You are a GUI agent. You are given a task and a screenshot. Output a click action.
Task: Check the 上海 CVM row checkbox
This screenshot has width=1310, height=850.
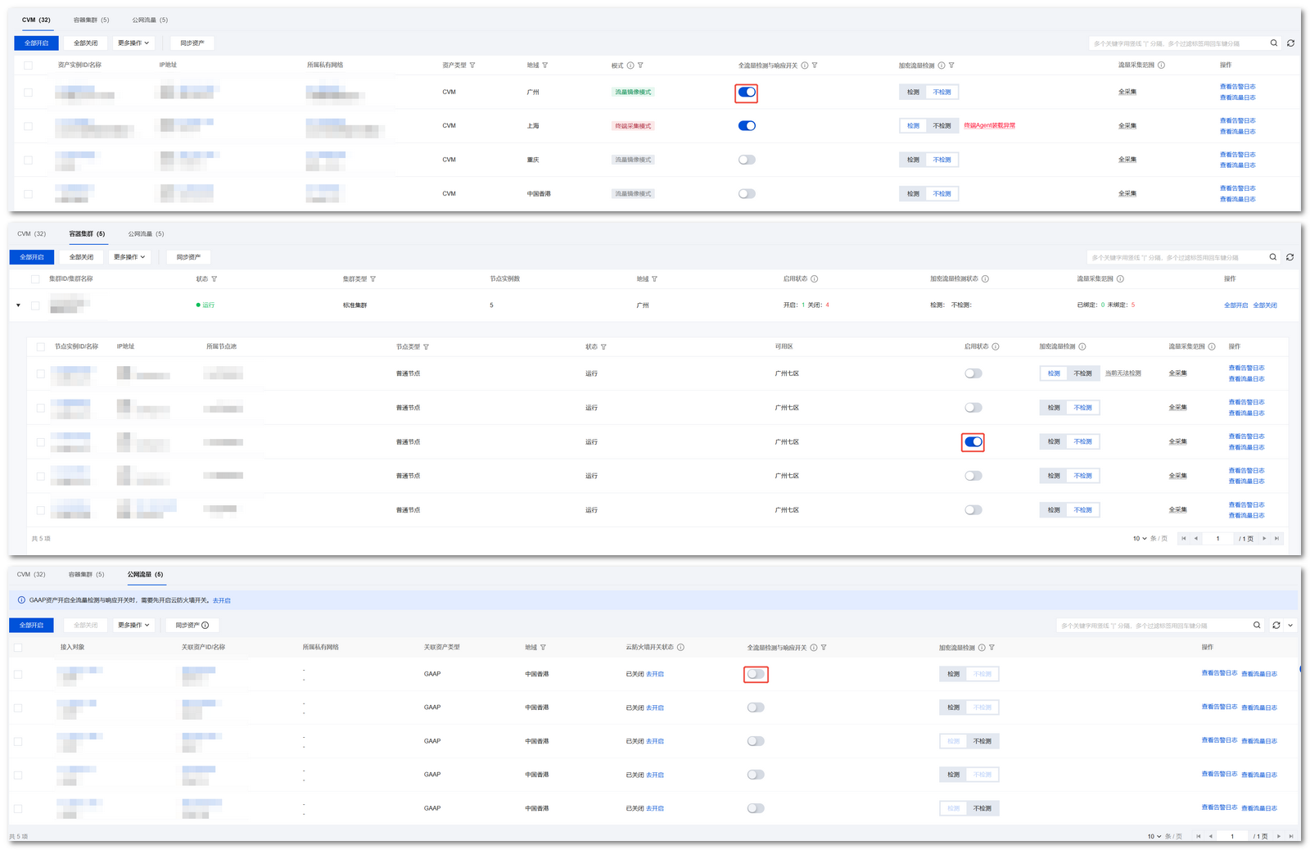pyautogui.click(x=29, y=126)
